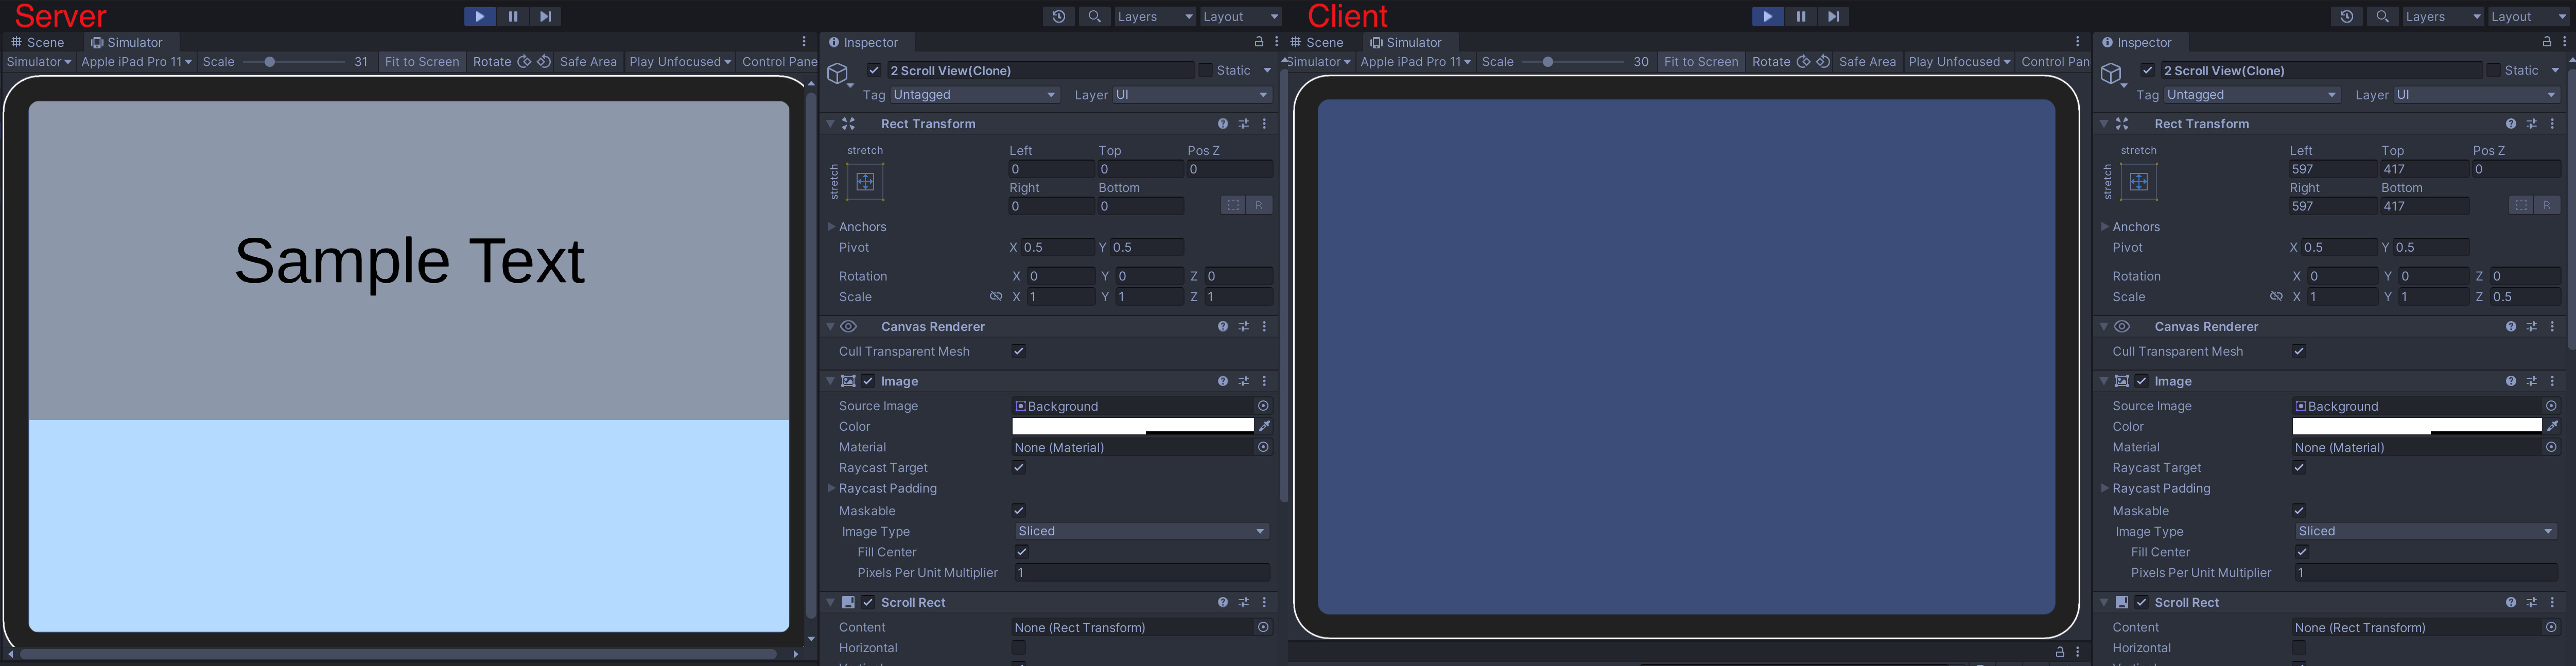The width and height of the screenshot is (2576, 666).
Task: Uncheck Maskable in the Image component
Action: (1018, 510)
